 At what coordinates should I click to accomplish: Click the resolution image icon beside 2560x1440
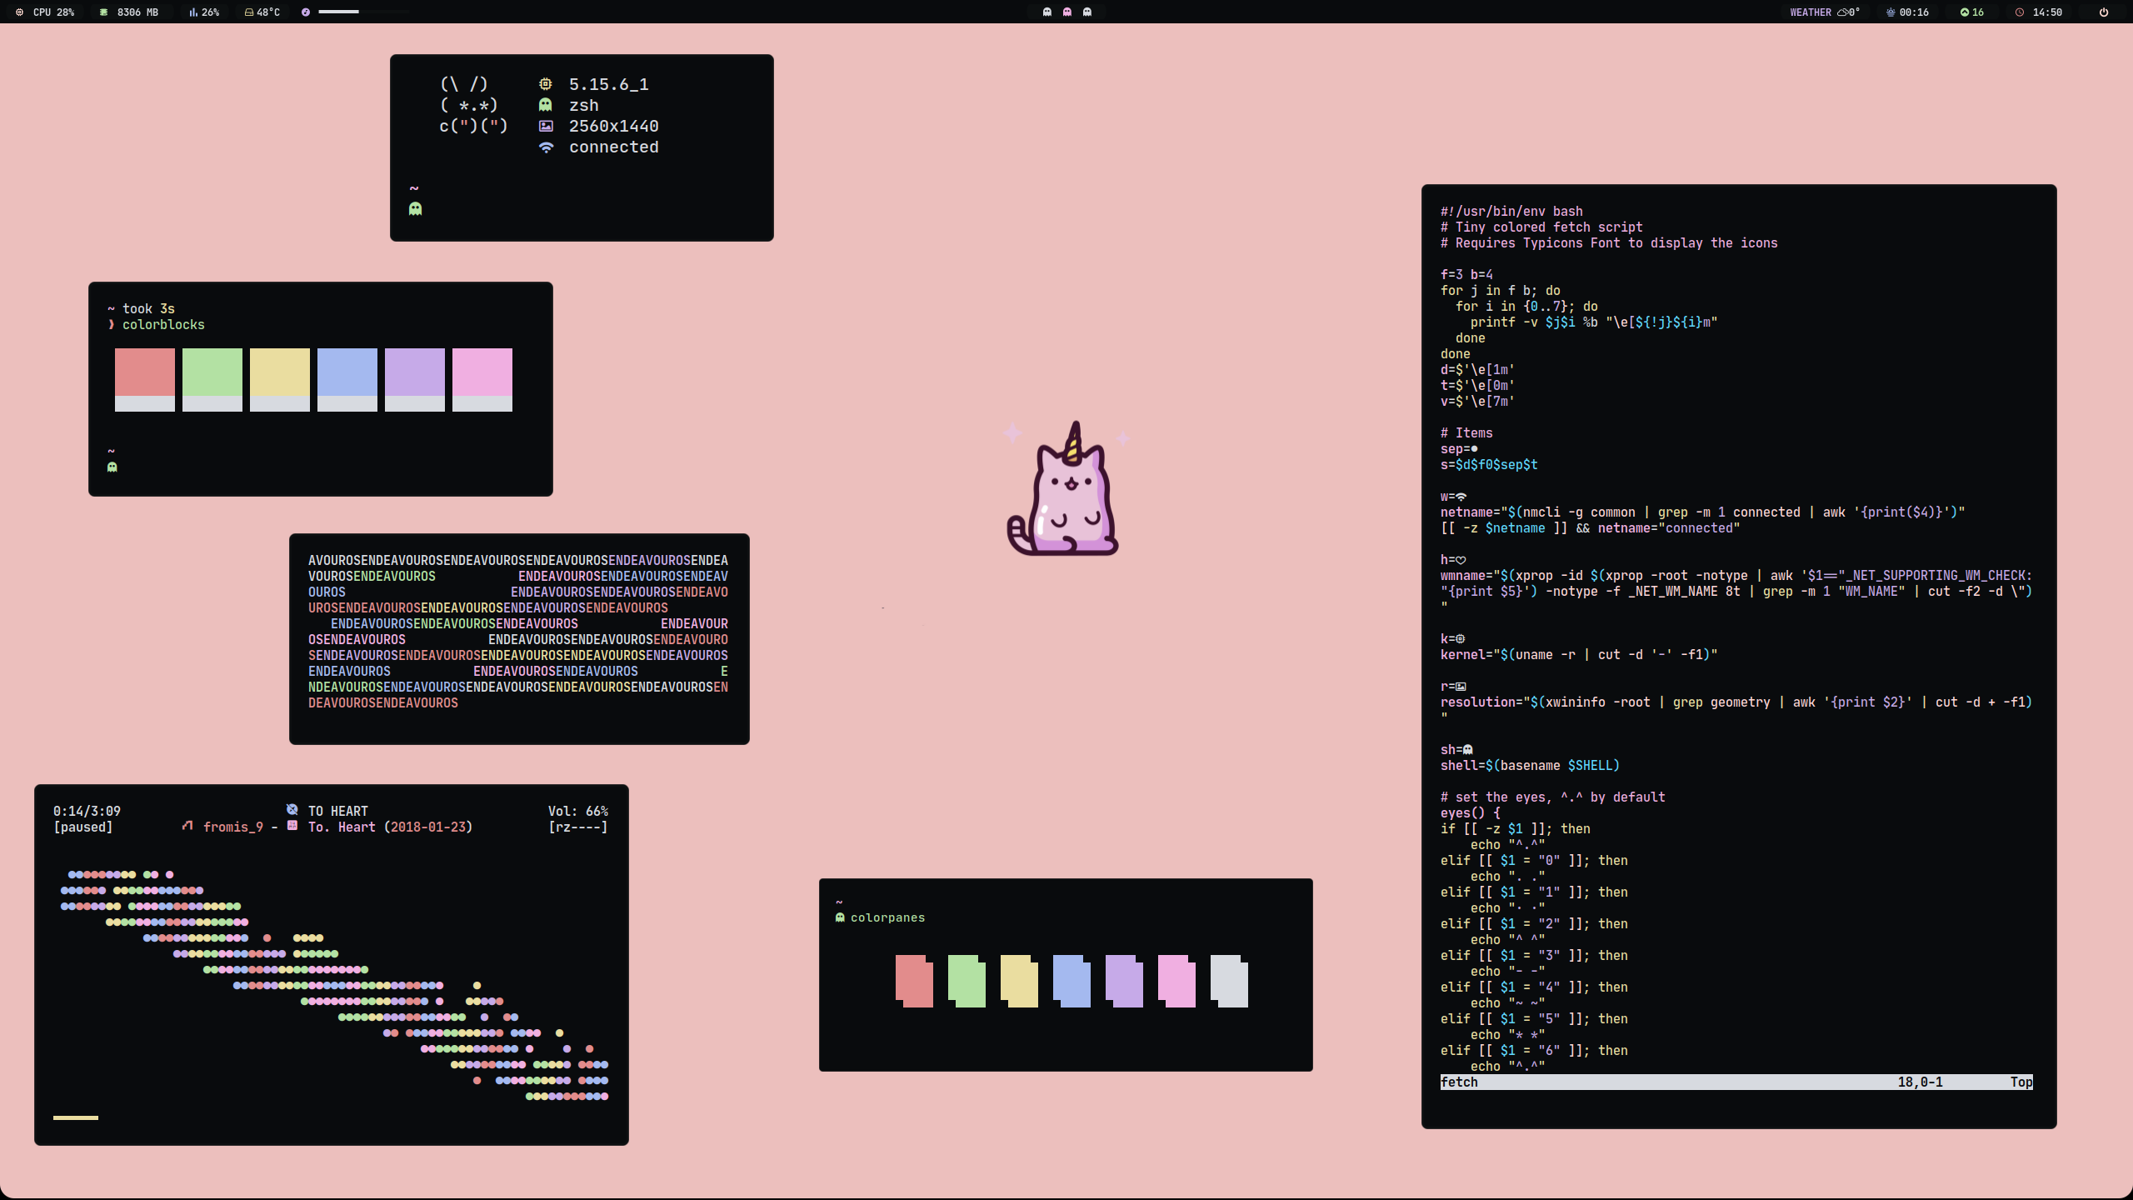point(546,126)
